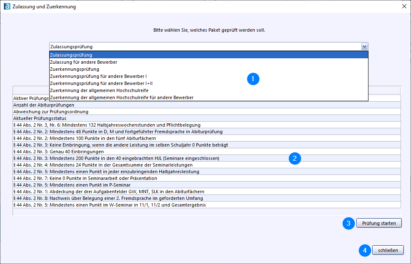Image resolution: width=411 pixels, height=264 pixels.
Task: Click row Mindestens 132 Halbjahreswochenstunden und Pflichtbelegung
Action: tap(207, 125)
